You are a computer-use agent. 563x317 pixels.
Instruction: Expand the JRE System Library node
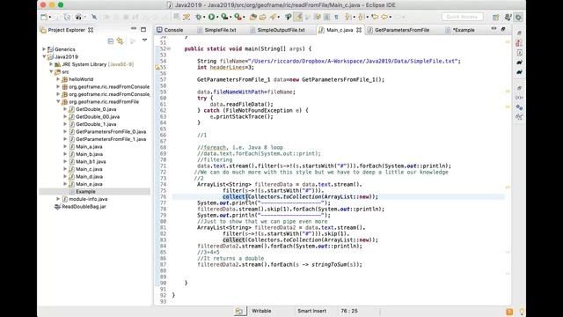coord(51,64)
